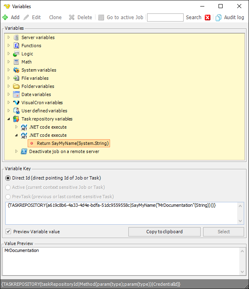Uncheck Preview Variable value checkbox
This screenshot has height=289, width=249.
[9, 232]
